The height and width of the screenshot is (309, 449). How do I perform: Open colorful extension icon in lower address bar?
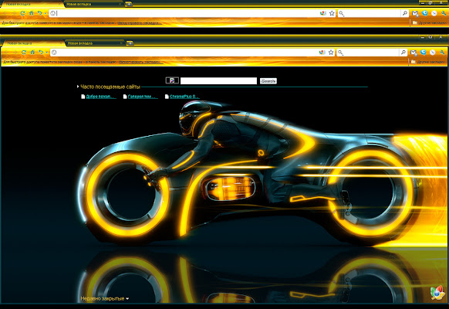point(322,53)
